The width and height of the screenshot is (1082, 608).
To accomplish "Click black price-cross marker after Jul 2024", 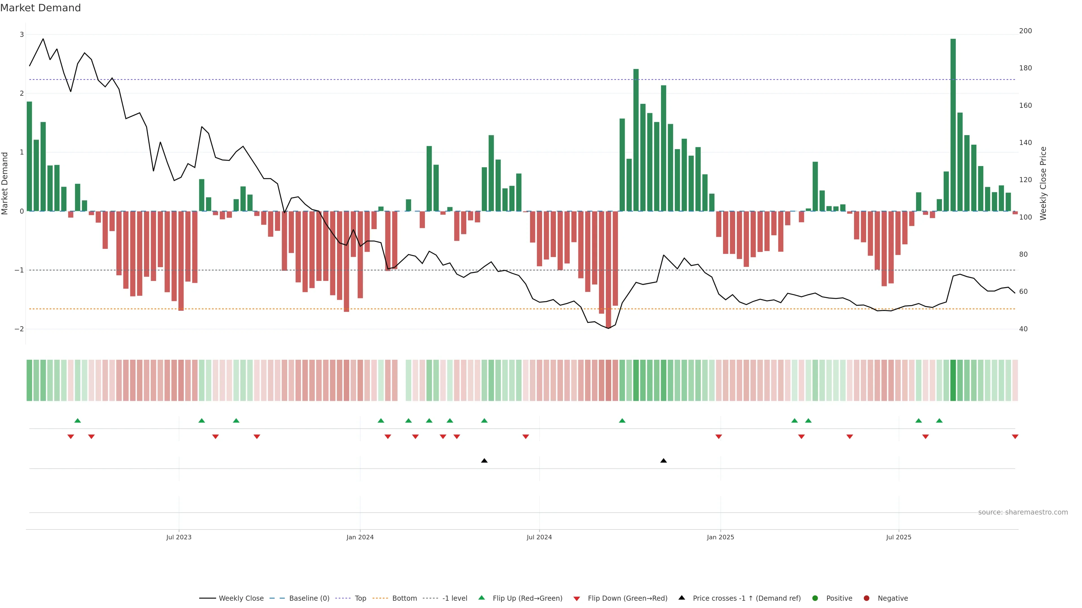I will pyautogui.click(x=664, y=461).
